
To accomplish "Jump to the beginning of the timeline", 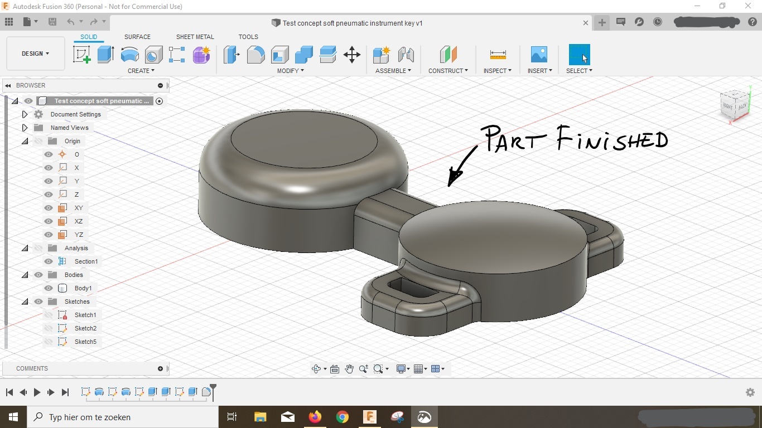I will pos(9,392).
